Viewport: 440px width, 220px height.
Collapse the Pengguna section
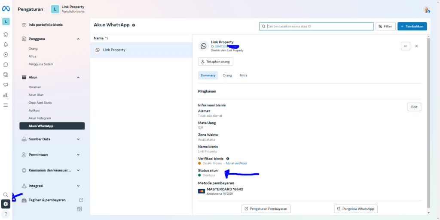[x=78, y=39]
